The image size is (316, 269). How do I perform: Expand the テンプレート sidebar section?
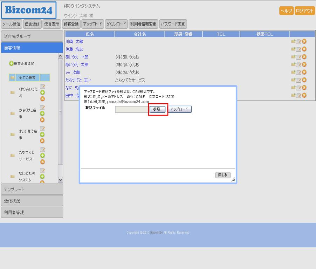tap(32, 189)
